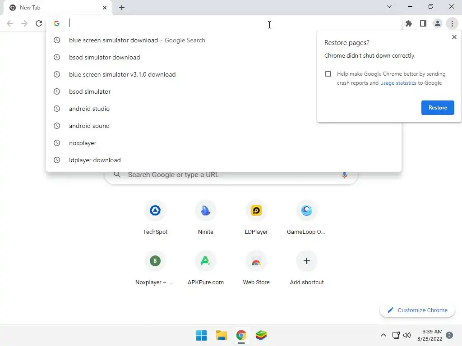Click the Google G icon in address bar
This screenshot has height=346, width=462.
tap(57, 23)
